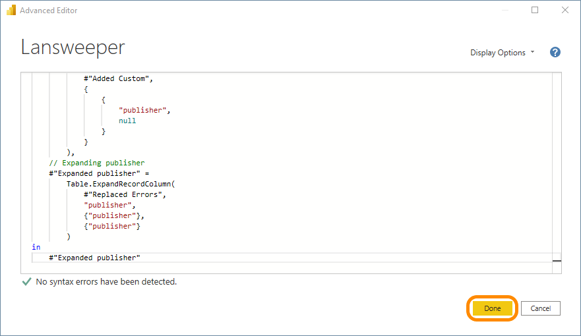Image resolution: width=581 pixels, height=336 pixels.
Task: Close the Advanced Editor window
Action: click(x=565, y=11)
